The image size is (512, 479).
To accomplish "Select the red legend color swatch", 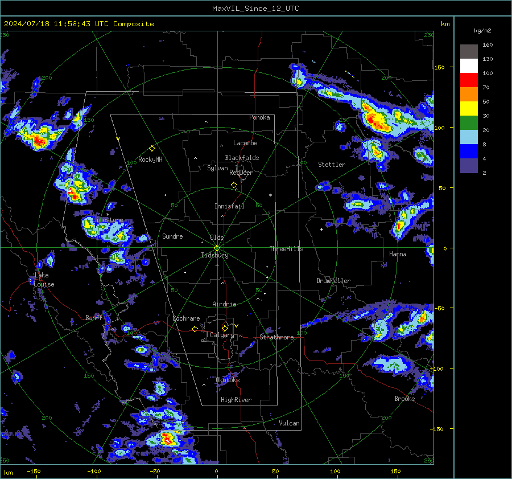I will point(469,80).
